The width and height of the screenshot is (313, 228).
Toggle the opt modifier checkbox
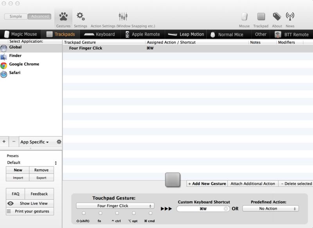(134, 213)
